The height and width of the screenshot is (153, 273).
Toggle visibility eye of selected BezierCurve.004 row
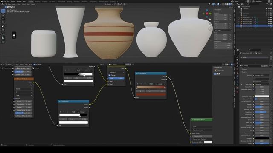(269, 26)
